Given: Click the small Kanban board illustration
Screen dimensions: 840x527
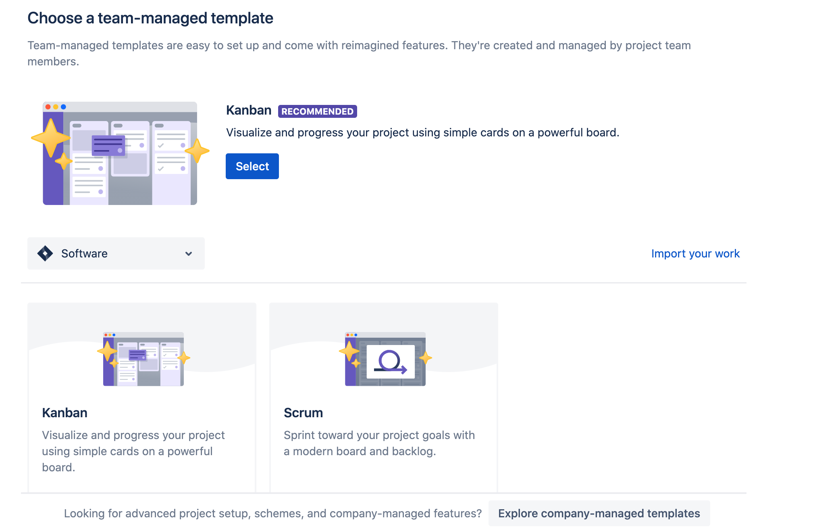Looking at the screenshot, I should tap(143, 359).
